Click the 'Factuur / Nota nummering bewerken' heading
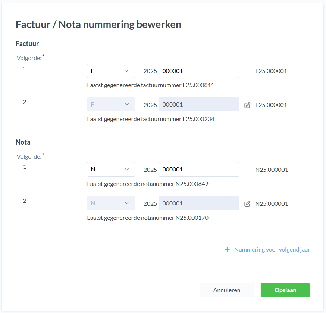326x313 pixels. [x=98, y=25]
